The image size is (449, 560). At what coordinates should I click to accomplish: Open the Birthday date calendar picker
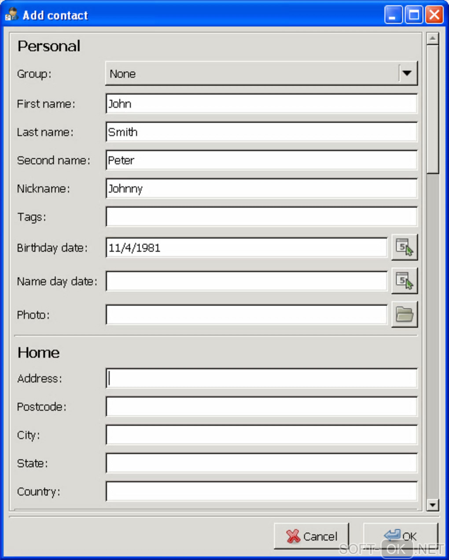click(x=405, y=248)
